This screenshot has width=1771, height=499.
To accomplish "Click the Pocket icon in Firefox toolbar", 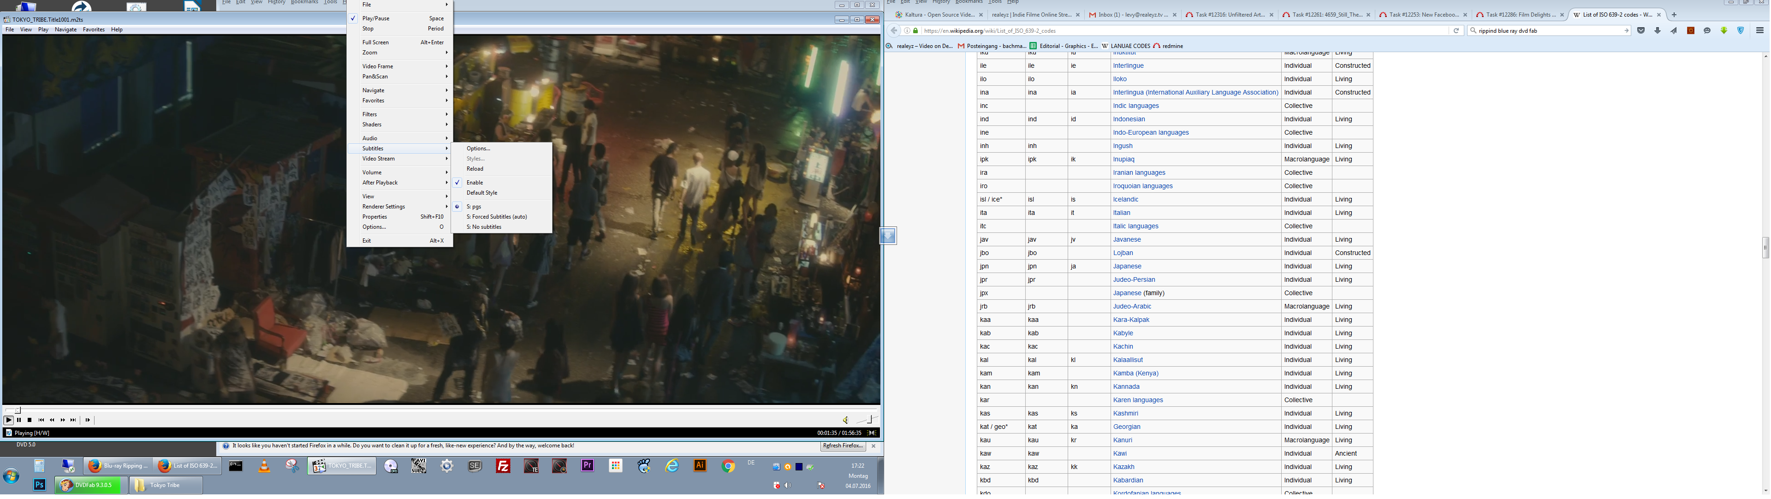I will [1641, 30].
